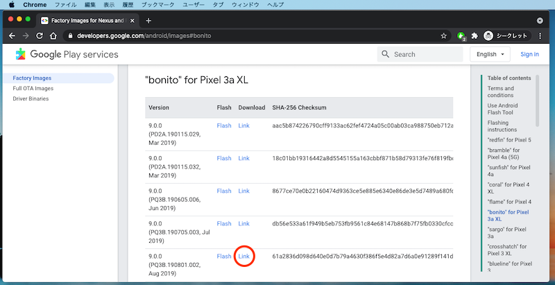Bookmark this page with the star icon

coord(443,35)
